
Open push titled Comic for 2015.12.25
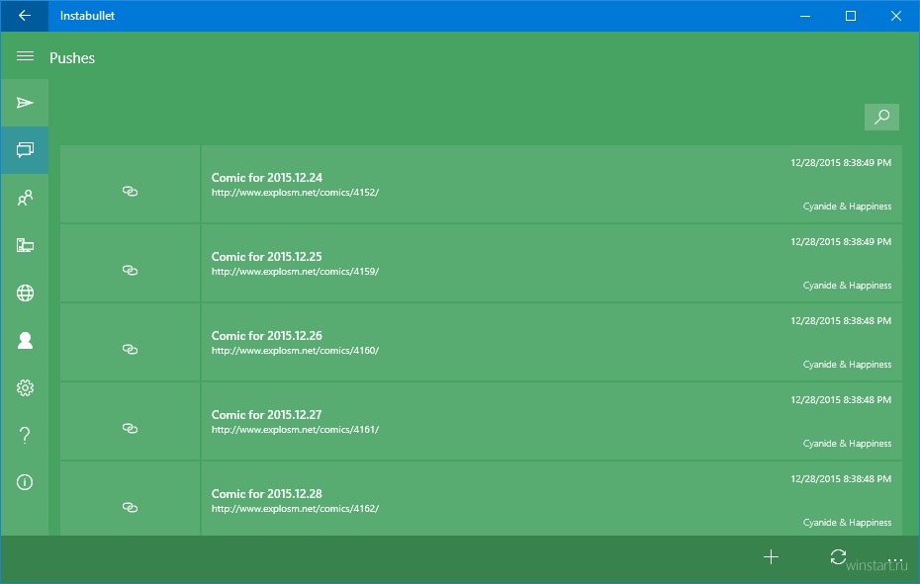click(x=266, y=257)
